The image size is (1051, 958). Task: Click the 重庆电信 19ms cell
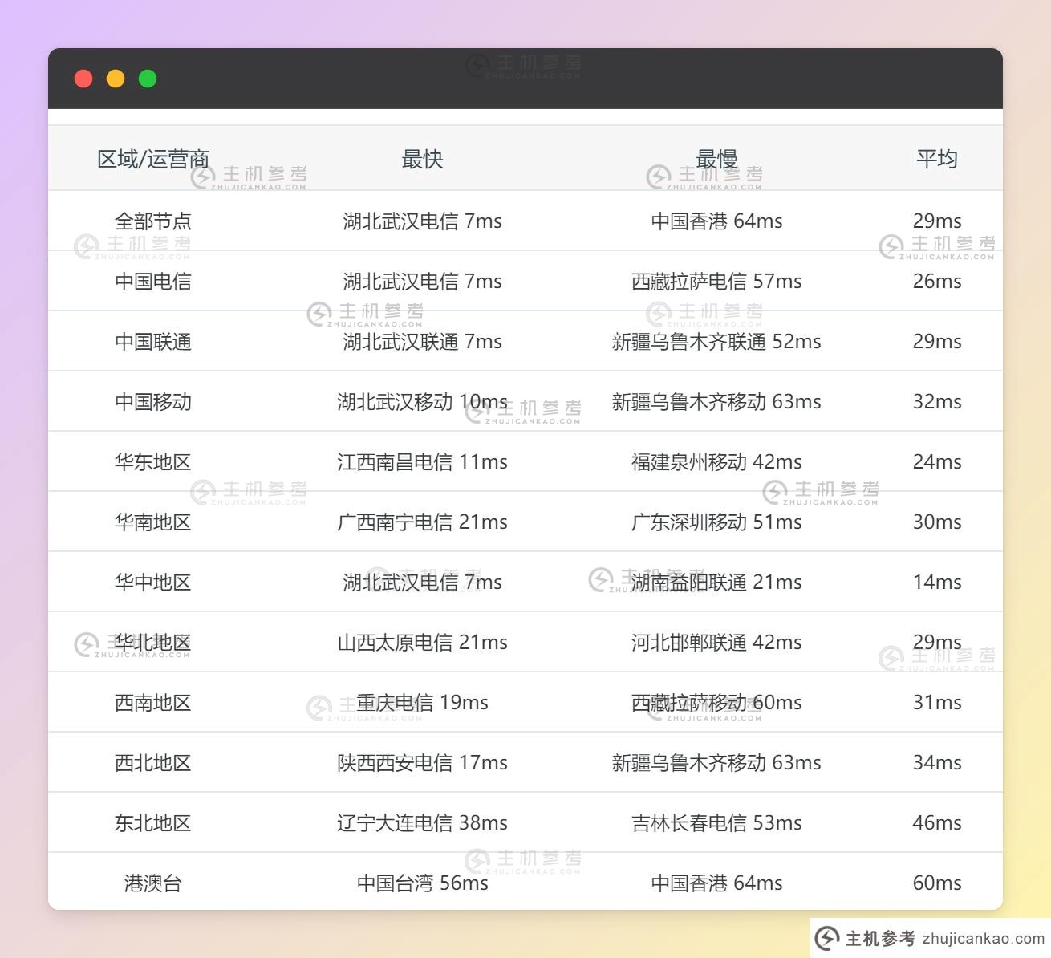click(x=422, y=702)
